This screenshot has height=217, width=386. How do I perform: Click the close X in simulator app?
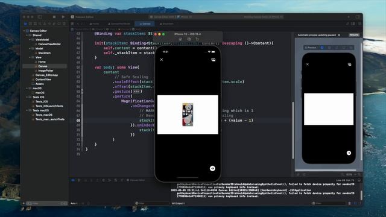tap(162, 60)
